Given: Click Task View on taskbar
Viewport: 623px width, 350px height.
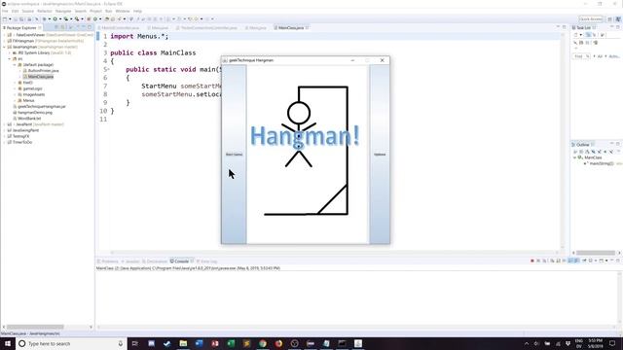Looking at the screenshot, I should point(135,343).
